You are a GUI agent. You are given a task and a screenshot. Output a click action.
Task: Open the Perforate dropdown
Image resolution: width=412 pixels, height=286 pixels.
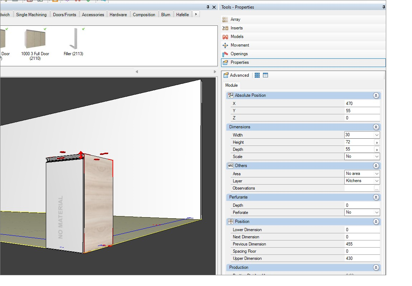362,213
